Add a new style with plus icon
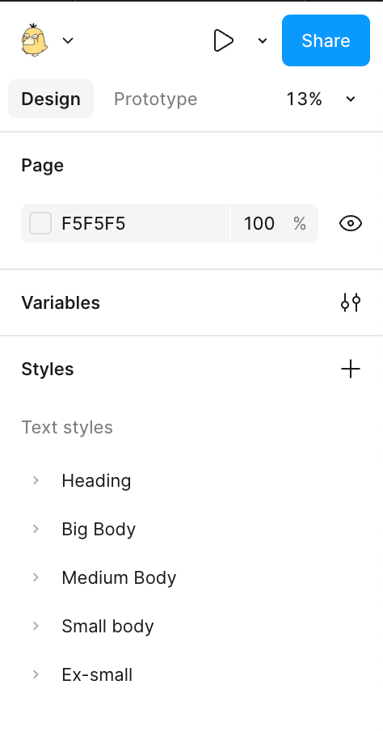The height and width of the screenshot is (731, 383). point(351,370)
